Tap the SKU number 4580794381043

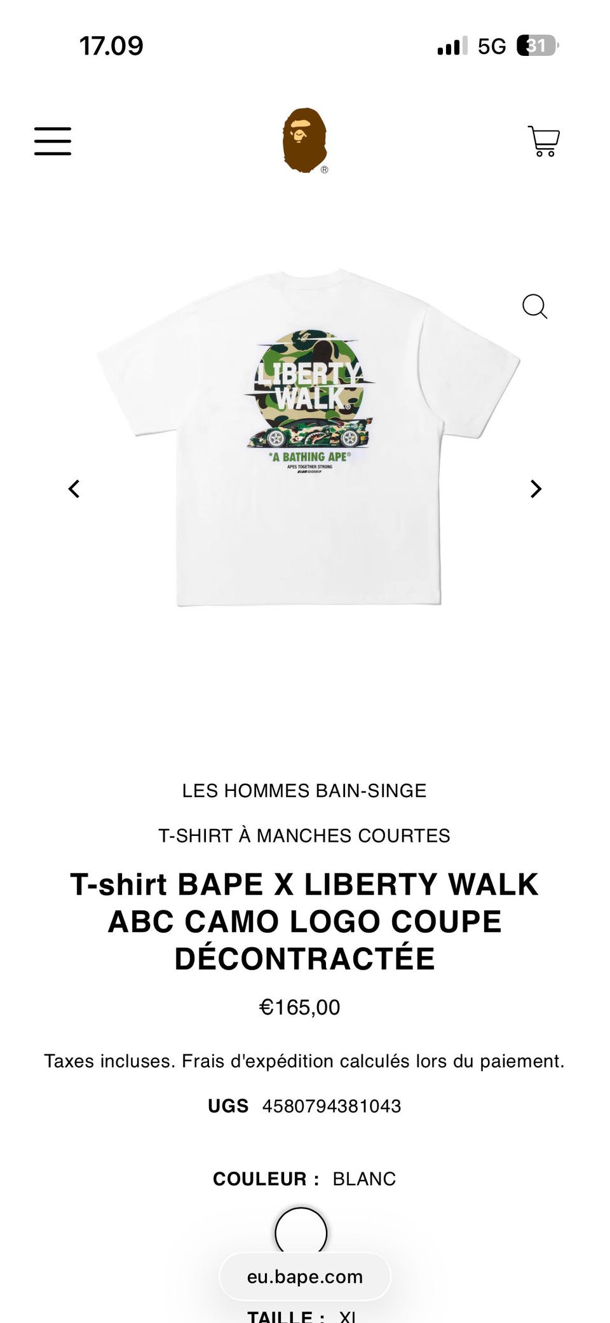tap(332, 1106)
